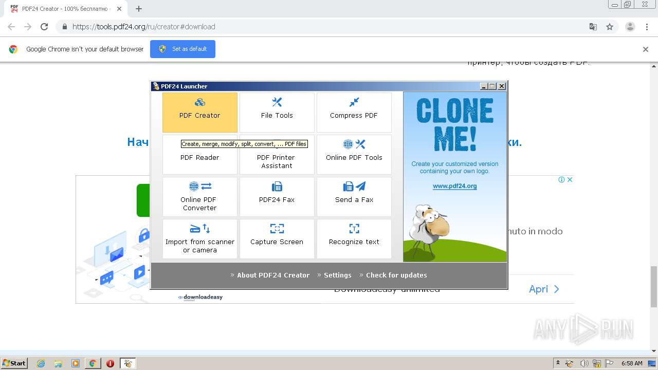Maximize the PDF24 Launcher window
Image resolution: width=658 pixels, height=370 pixels.
492,86
